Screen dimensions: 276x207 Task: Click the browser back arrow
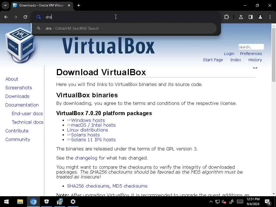[6, 17]
